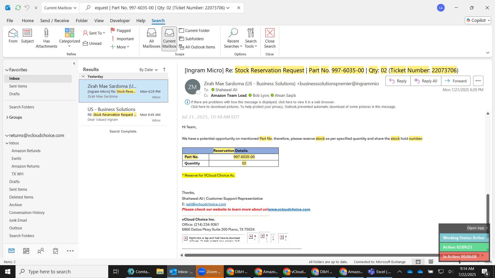The width and height of the screenshot is (495, 278).
Task: Forward this email
Action: [x=456, y=81]
